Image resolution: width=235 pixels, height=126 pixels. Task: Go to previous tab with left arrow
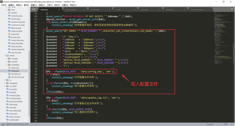33,9
